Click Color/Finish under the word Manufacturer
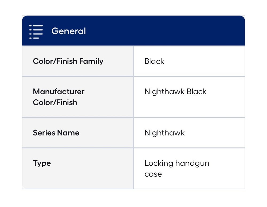This screenshot has width=267, height=207. 55,102
